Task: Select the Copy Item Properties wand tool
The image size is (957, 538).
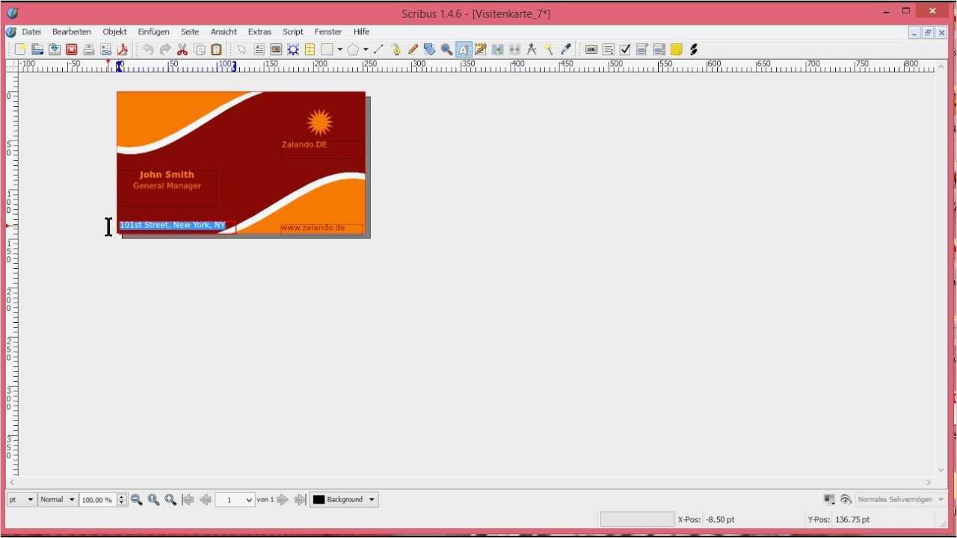Action: [549, 49]
